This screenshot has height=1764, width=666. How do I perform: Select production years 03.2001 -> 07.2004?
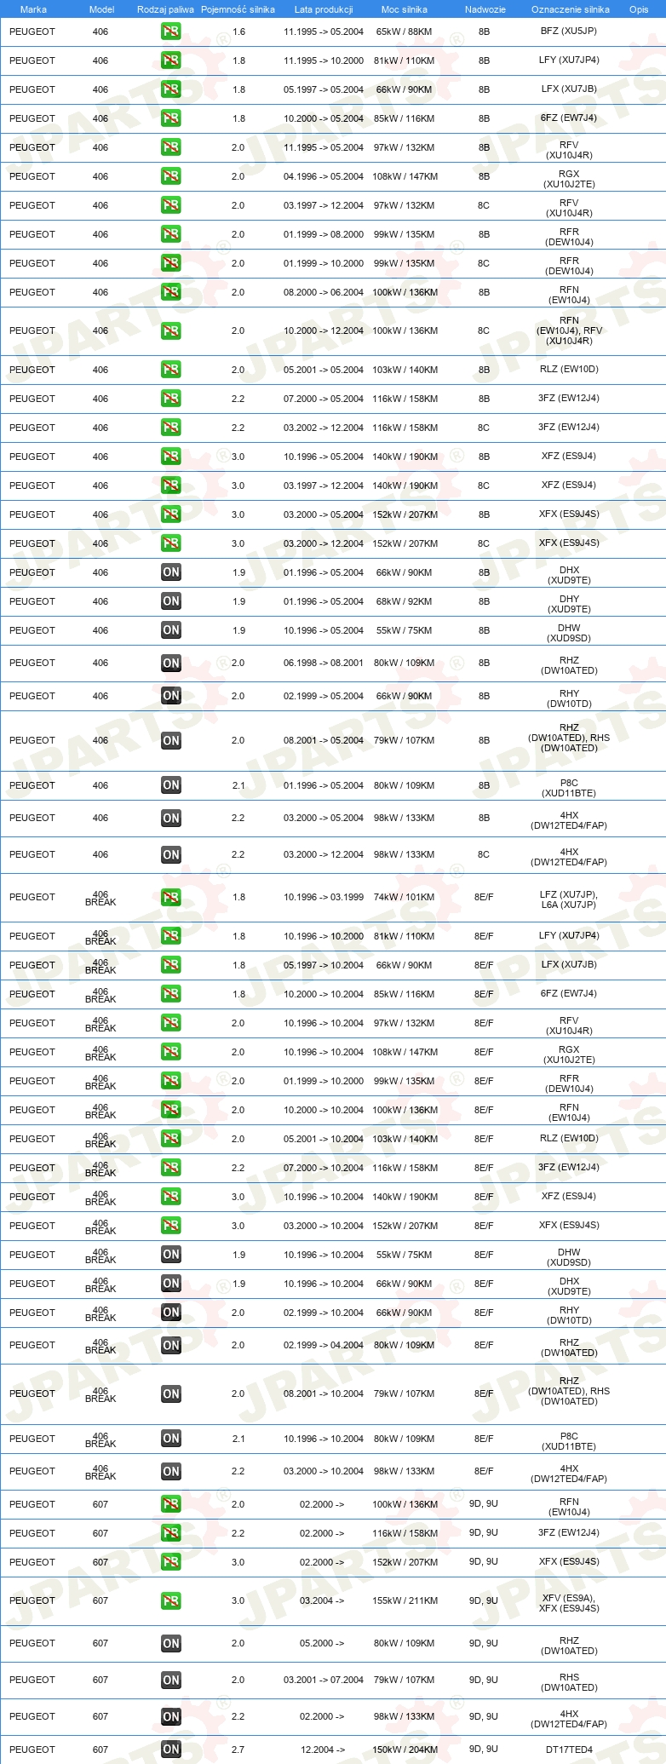click(x=324, y=1681)
